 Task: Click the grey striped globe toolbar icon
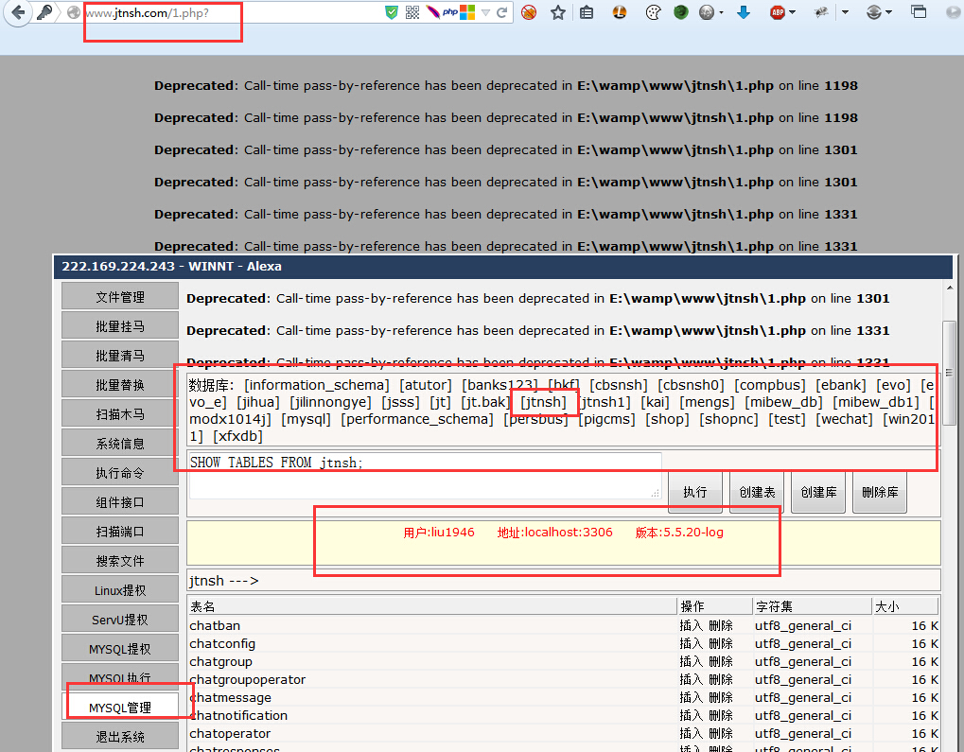(x=873, y=12)
